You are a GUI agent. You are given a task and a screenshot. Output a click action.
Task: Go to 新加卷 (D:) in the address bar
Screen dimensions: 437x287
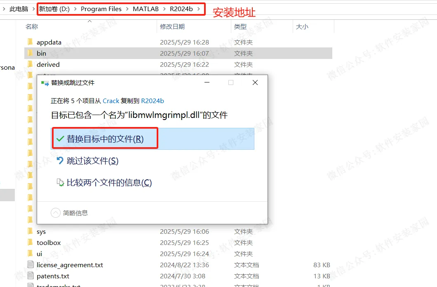point(54,9)
